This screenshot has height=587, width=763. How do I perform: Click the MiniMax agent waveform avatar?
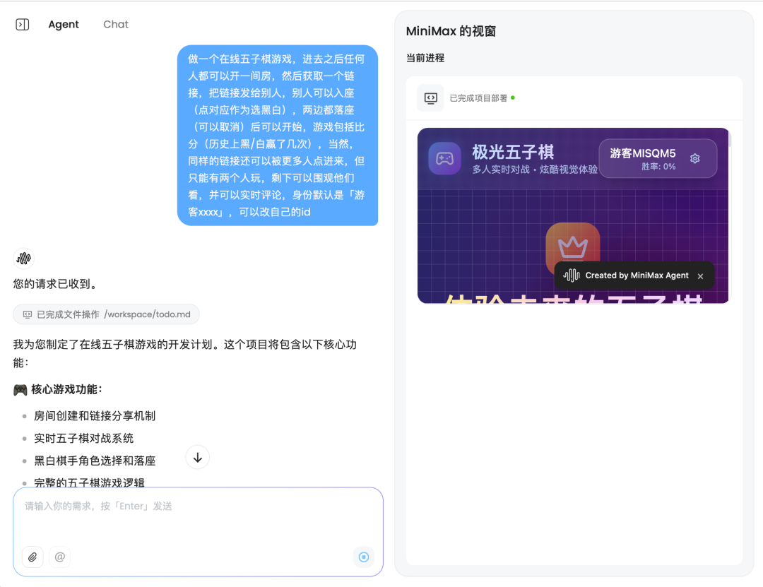[23, 258]
